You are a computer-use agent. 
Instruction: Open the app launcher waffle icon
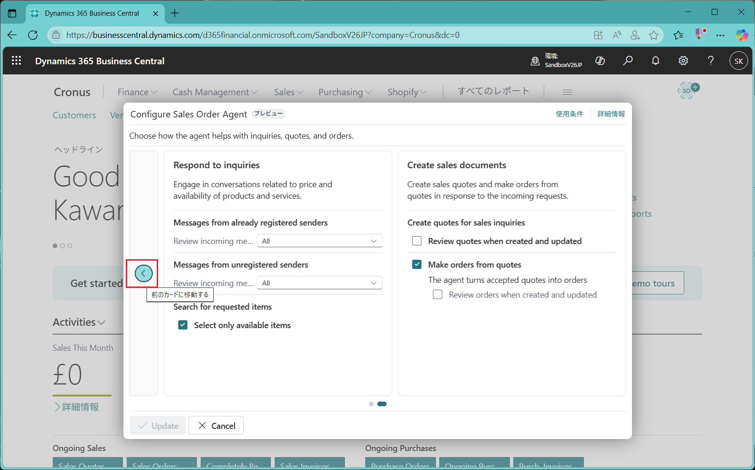tap(16, 61)
